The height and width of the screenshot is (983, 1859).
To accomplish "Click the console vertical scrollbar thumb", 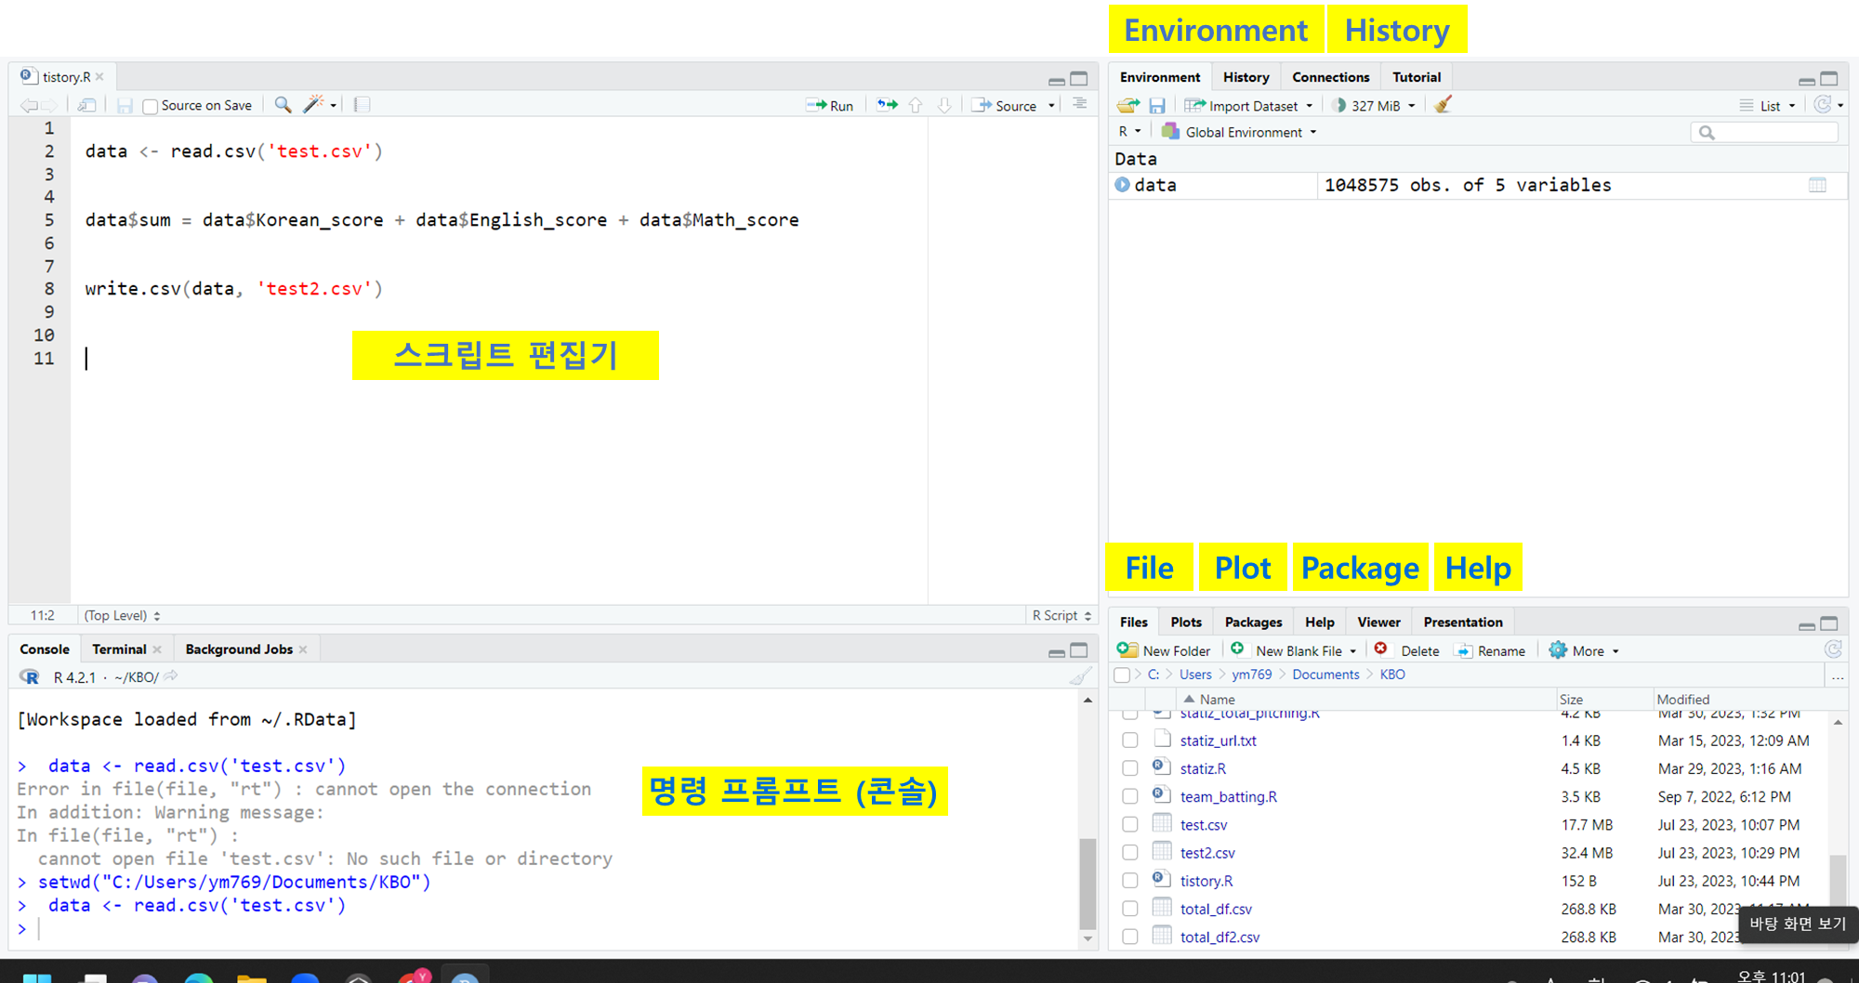I will [1088, 883].
